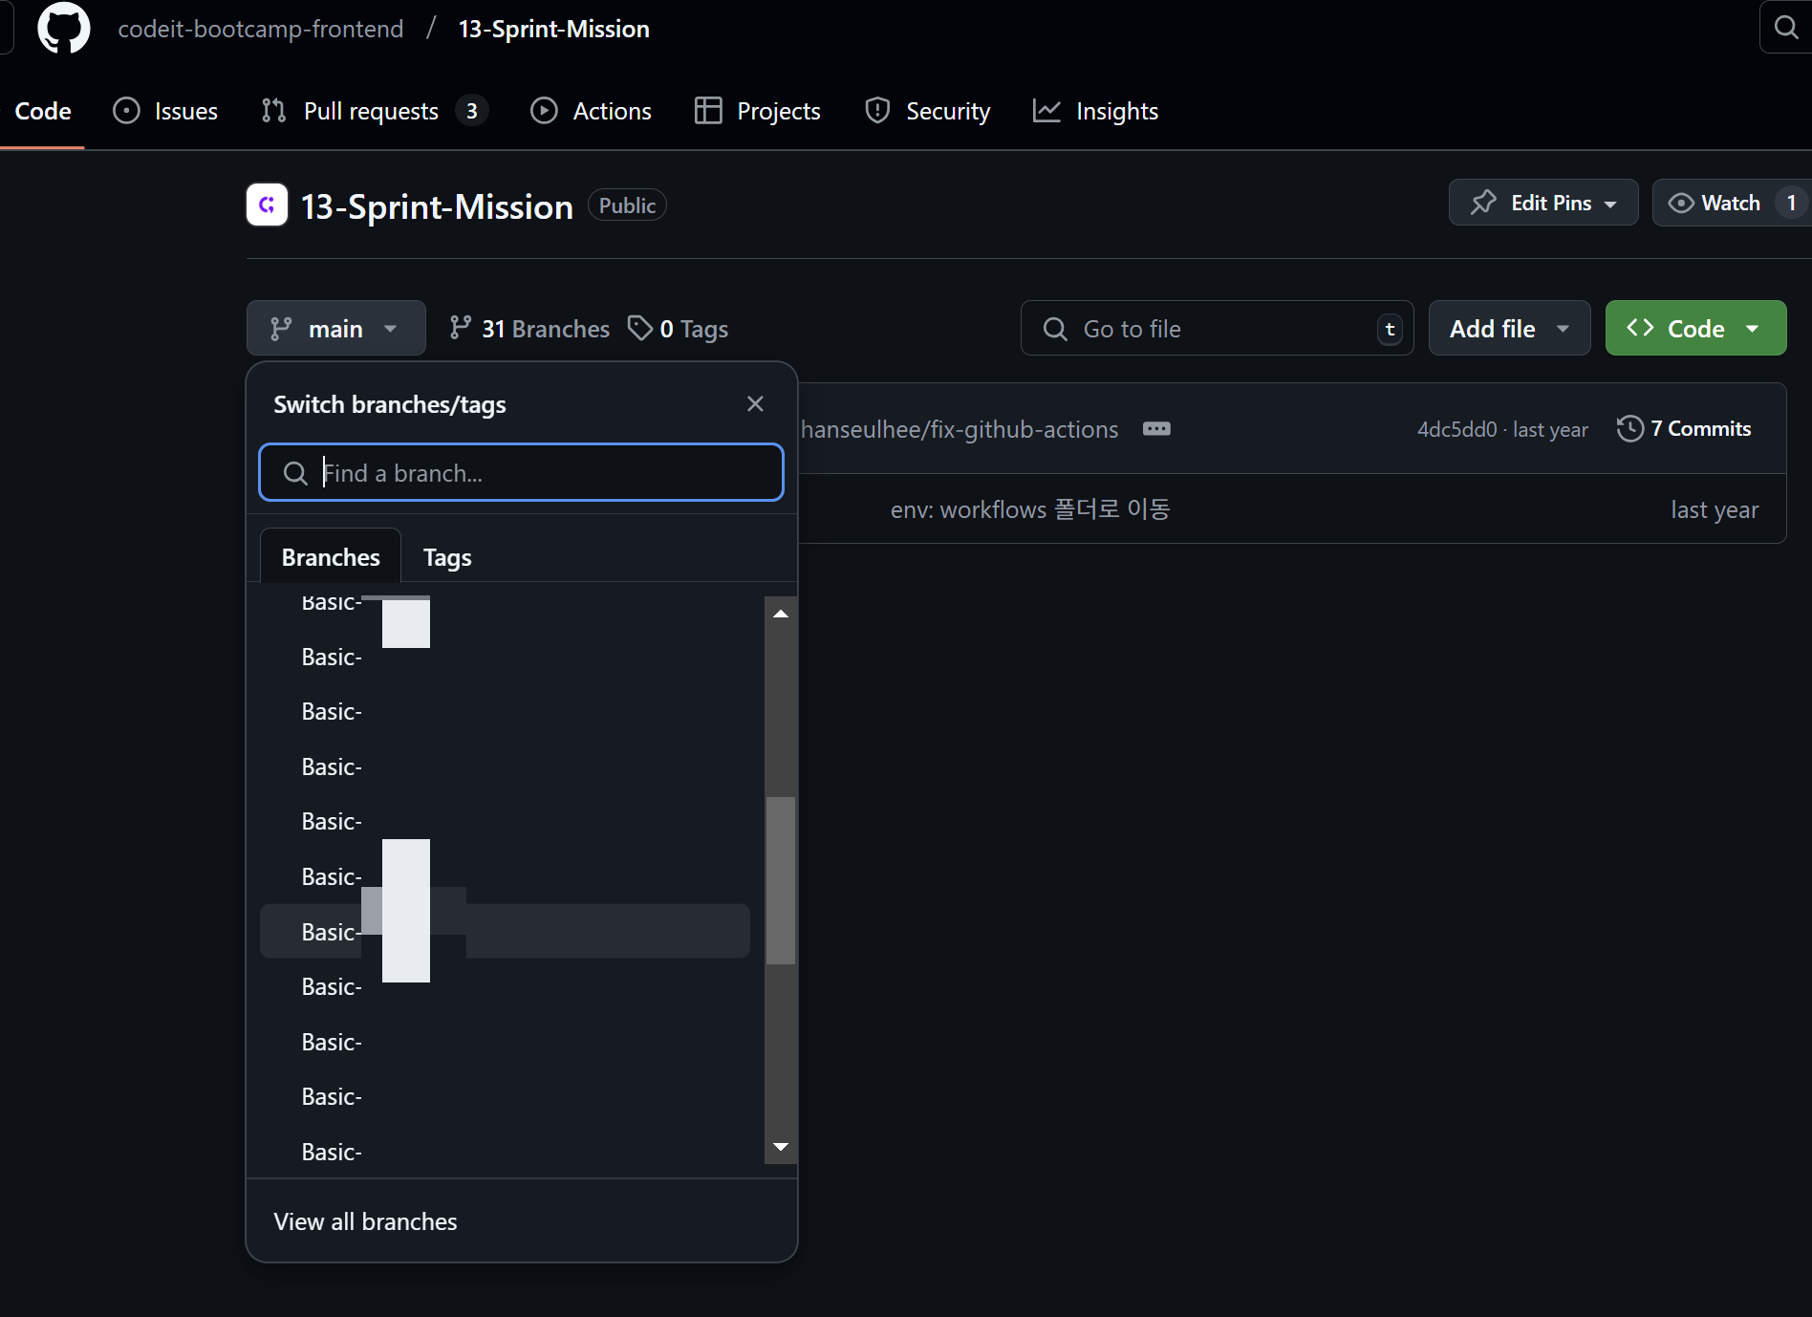Open the 0 Tags link

click(678, 329)
